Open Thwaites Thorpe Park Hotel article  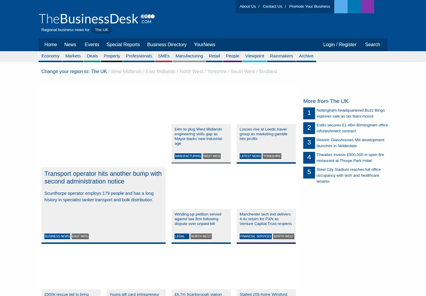point(350,158)
